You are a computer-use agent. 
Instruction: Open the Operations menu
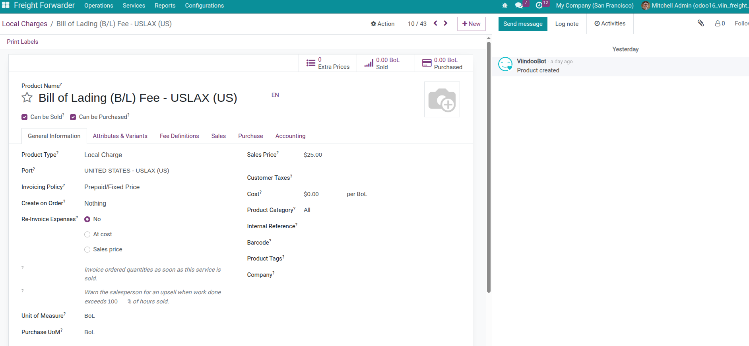point(99,6)
